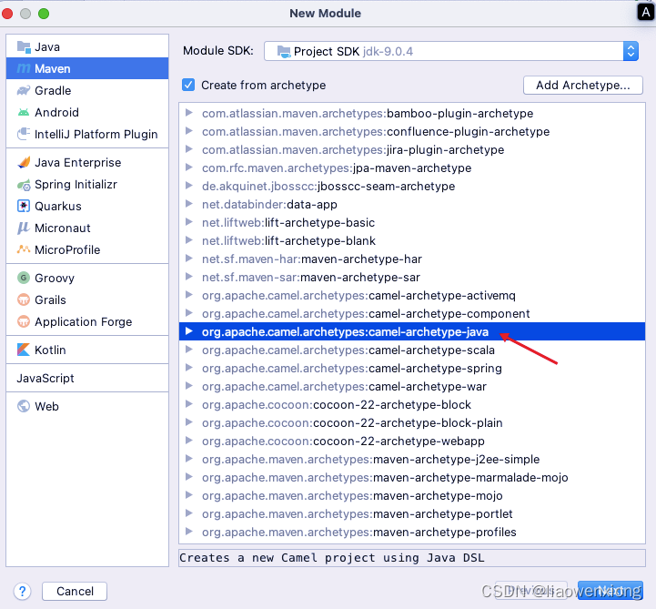Screen dimensions: 656x609
Task: Expand lift-archetype-basic entry
Action: [x=189, y=222]
